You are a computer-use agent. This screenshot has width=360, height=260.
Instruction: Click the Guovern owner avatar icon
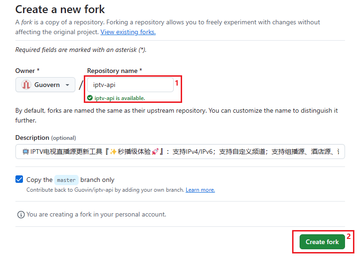pos(26,85)
